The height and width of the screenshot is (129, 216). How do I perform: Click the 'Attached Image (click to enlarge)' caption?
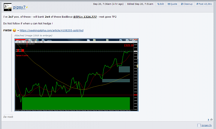33,35
